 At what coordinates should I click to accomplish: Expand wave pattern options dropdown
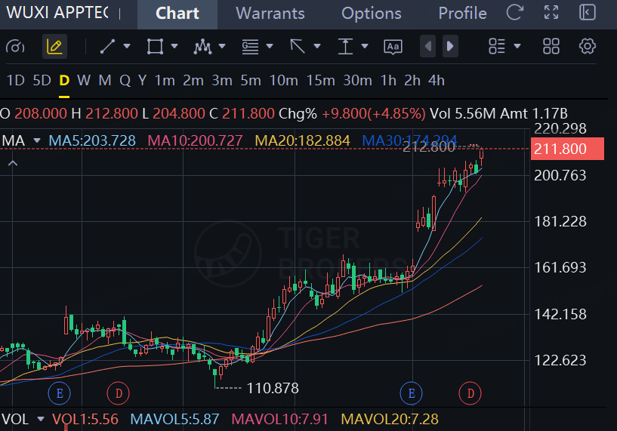222,46
